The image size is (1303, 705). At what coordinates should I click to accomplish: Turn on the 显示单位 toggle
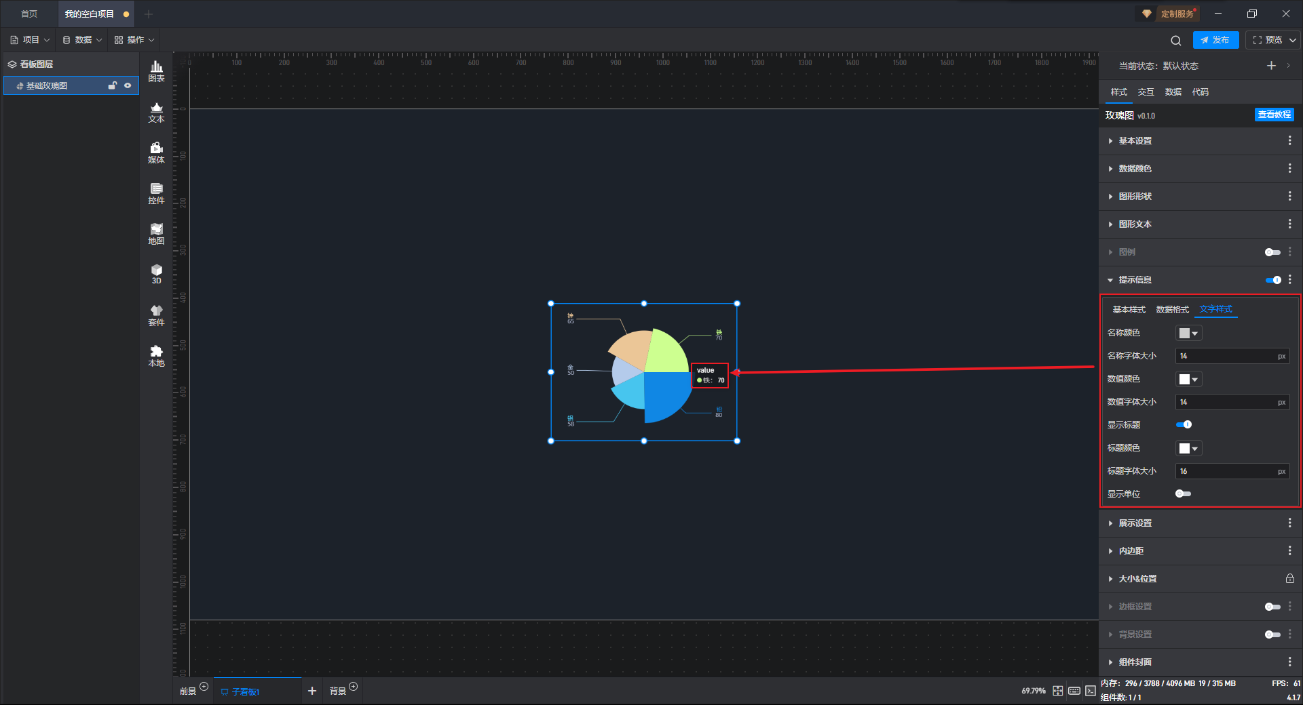pyautogui.click(x=1183, y=493)
